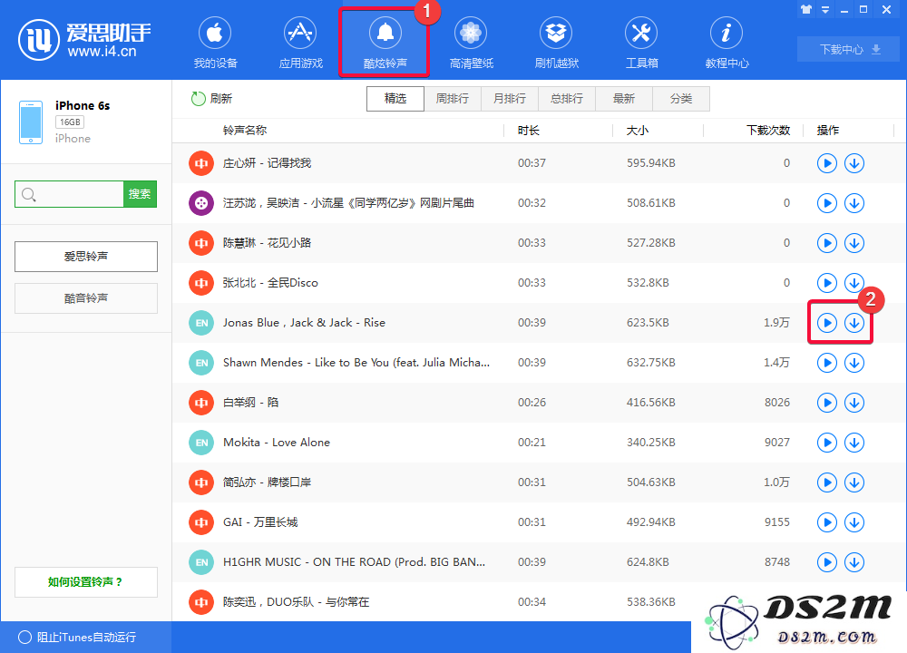Play the 陈慧琳 - 花见小路 ringtone
The image size is (907, 653).
point(827,243)
